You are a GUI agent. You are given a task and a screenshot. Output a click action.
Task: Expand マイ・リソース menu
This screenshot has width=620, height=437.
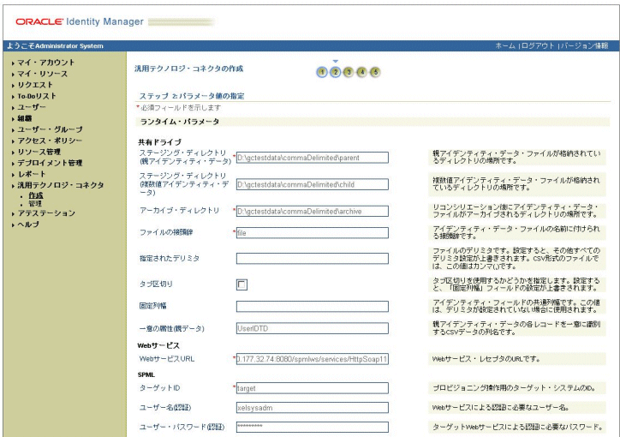tap(42, 74)
